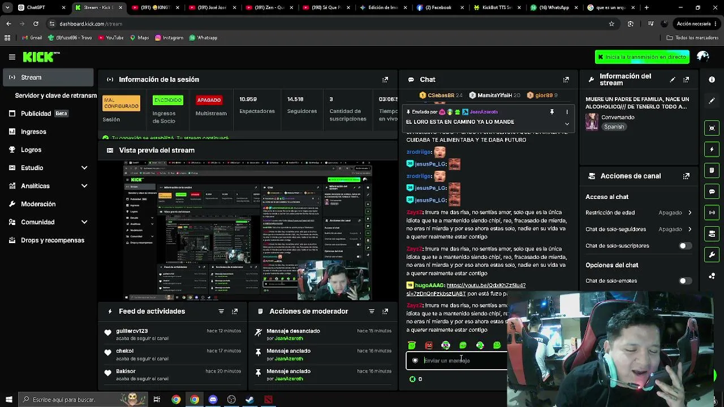The image size is (724, 407).
Task: Expand the Estudio sidebar section
Action: pyautogui.click(x=84, y=168)
